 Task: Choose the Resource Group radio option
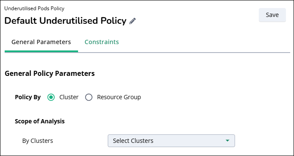tap(89, 97)
